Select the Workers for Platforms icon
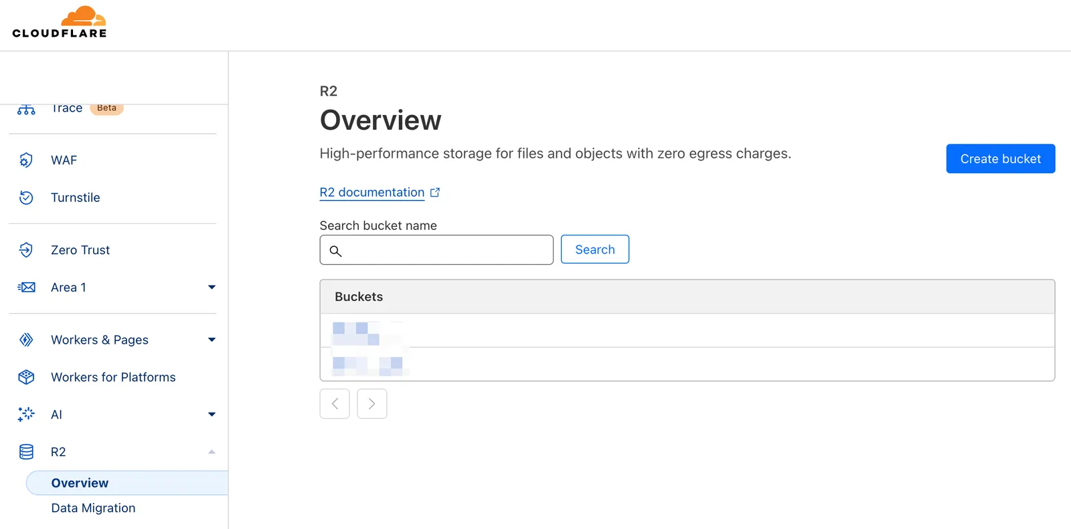Screen dimensions: 1071x529 (x=25, y=377)
